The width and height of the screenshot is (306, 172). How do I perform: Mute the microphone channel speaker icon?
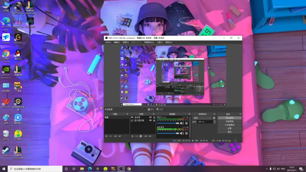coord(182,123)
